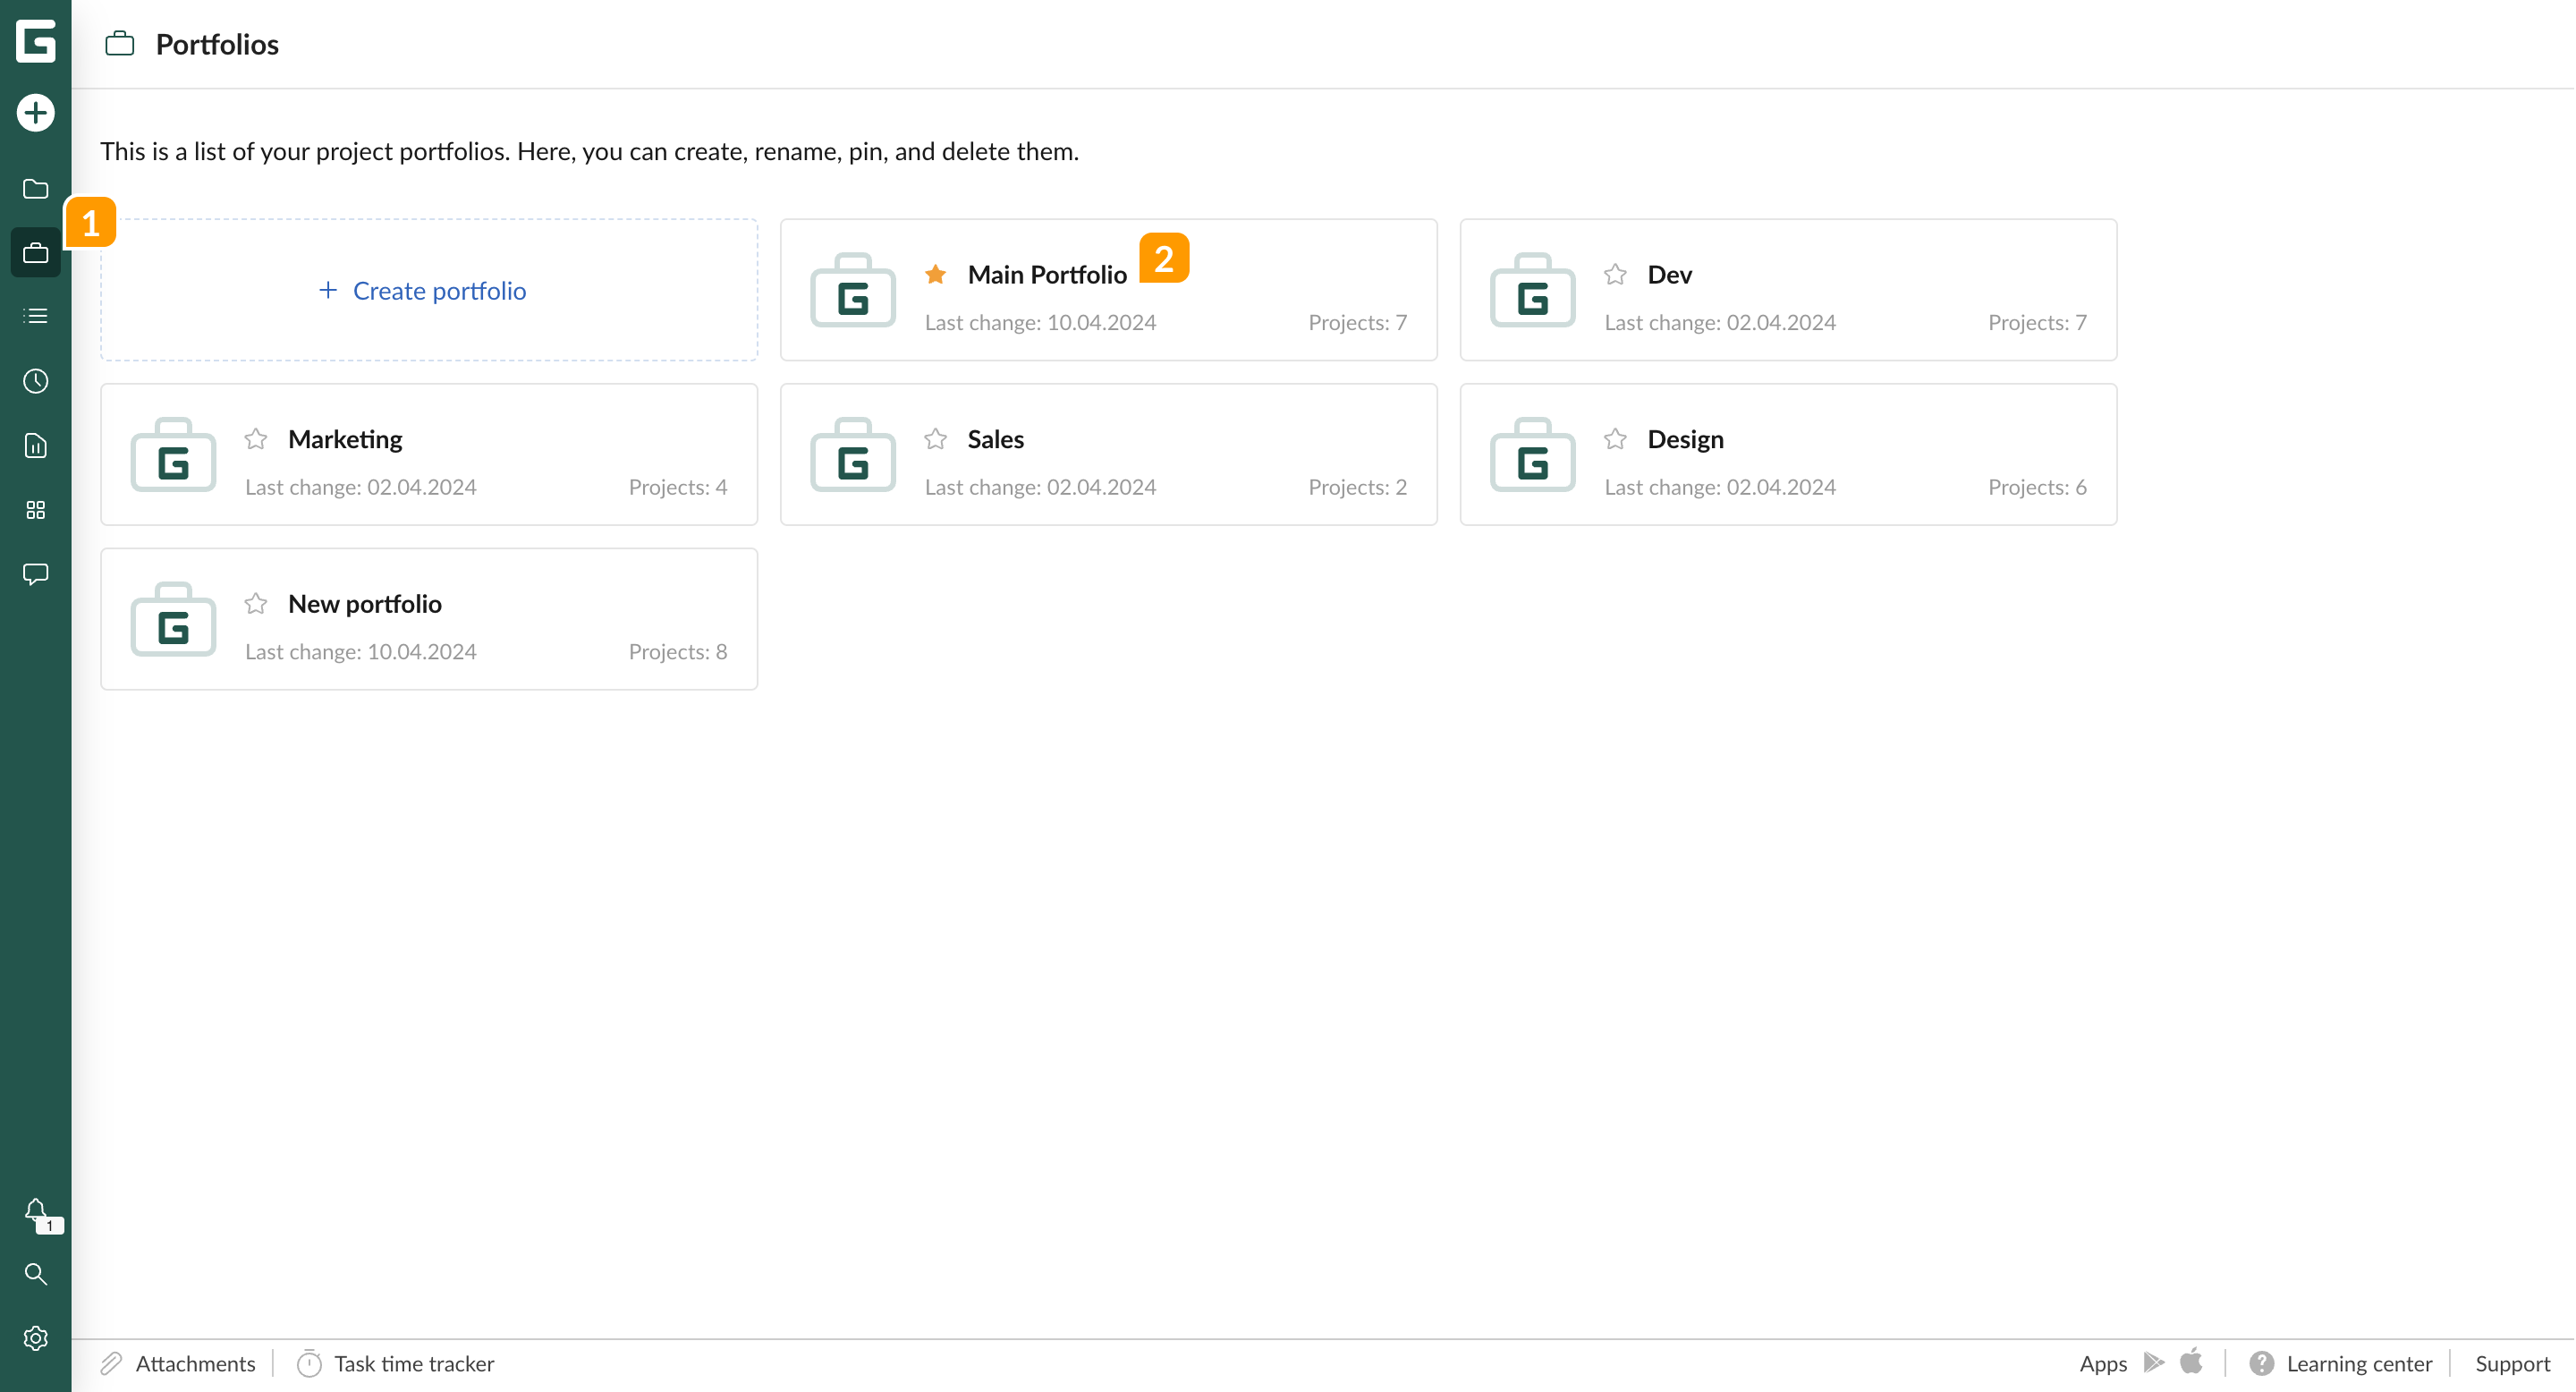The height and width of the screenshot is (1392, 2576).
Task: Open the time log clock icon
Action: pyautogui.click(x=36, y=381)
